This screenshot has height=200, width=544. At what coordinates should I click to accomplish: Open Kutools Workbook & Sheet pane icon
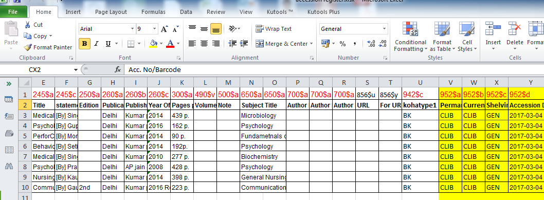[9, 99]
